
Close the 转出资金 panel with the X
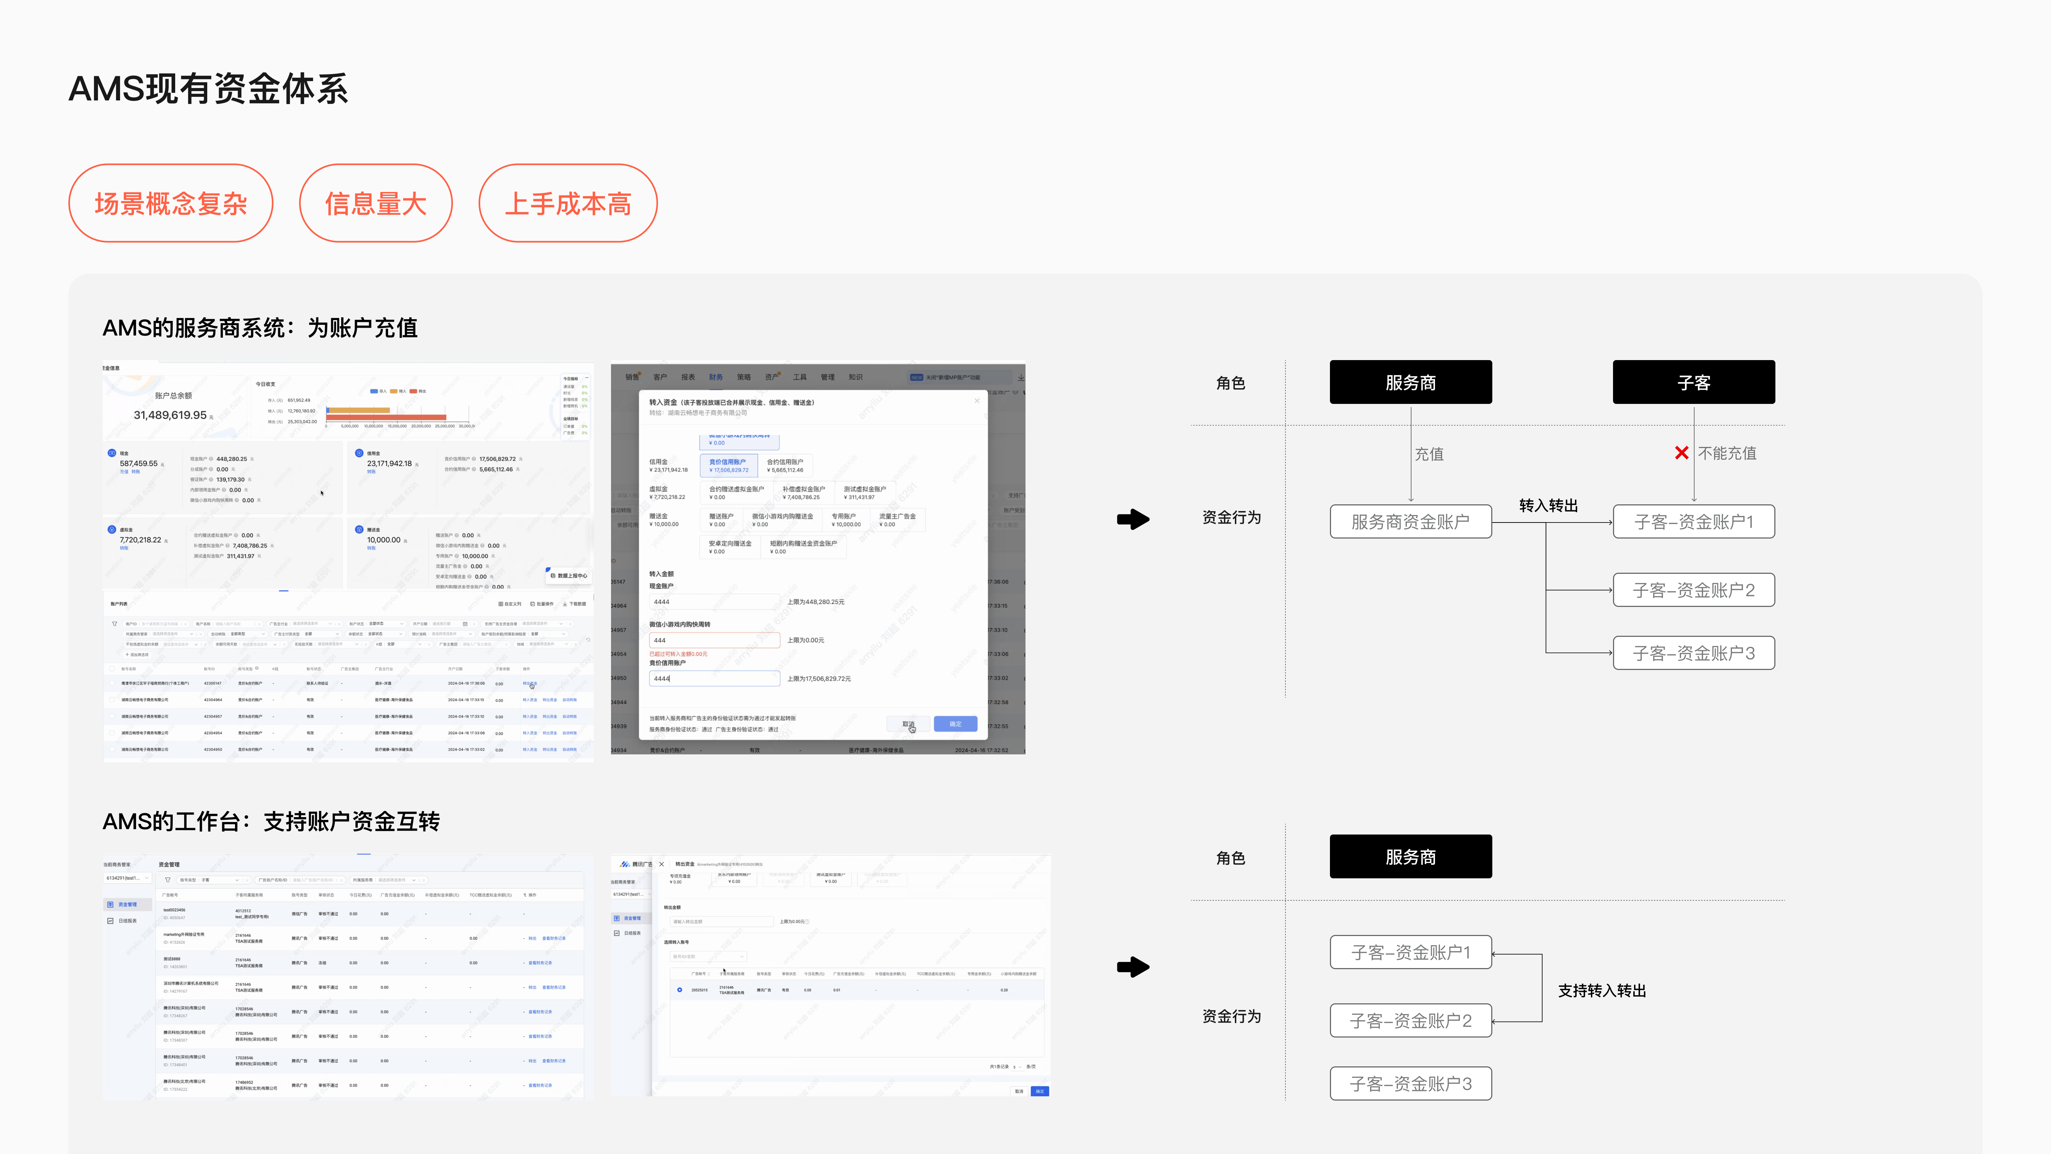tap(662, 864)
